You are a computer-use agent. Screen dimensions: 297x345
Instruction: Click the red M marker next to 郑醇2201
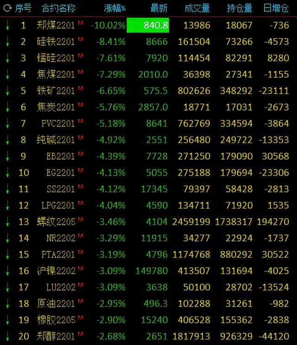(80, 334)
